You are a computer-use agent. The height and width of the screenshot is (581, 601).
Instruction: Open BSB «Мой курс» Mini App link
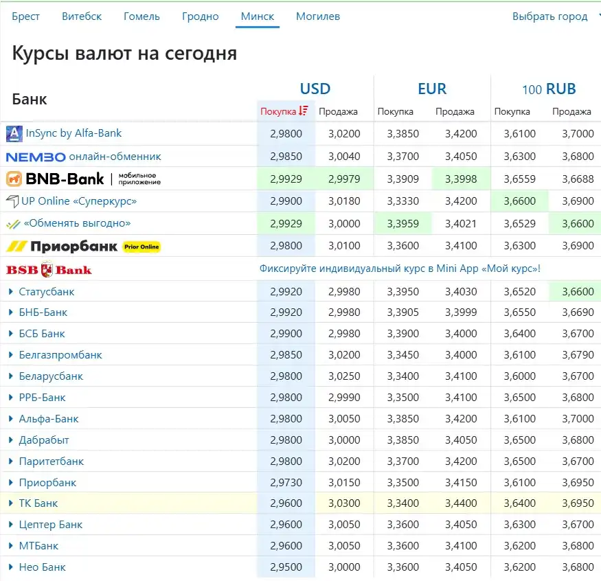[400, 269]
